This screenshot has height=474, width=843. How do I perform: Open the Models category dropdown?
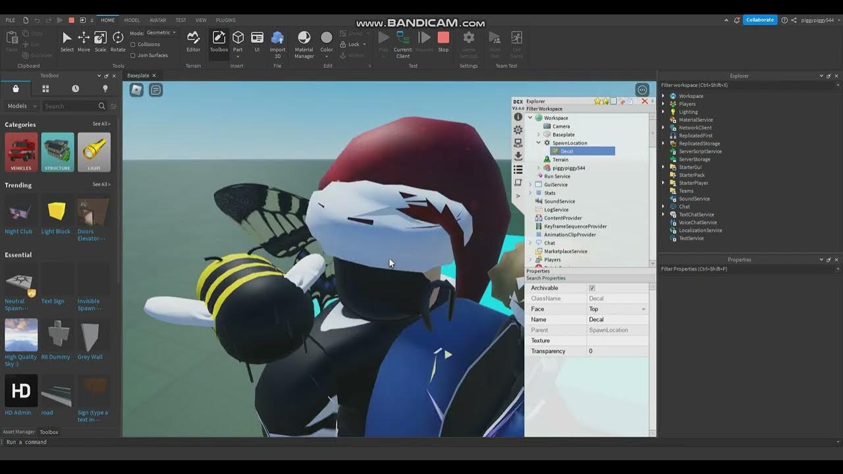pos(22,106)
